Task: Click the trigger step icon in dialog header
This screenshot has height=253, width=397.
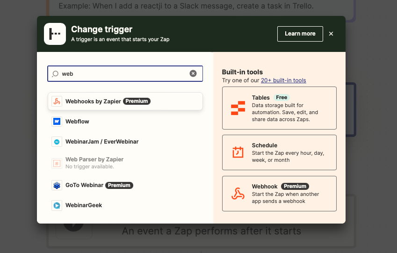Action: point(55,34)
